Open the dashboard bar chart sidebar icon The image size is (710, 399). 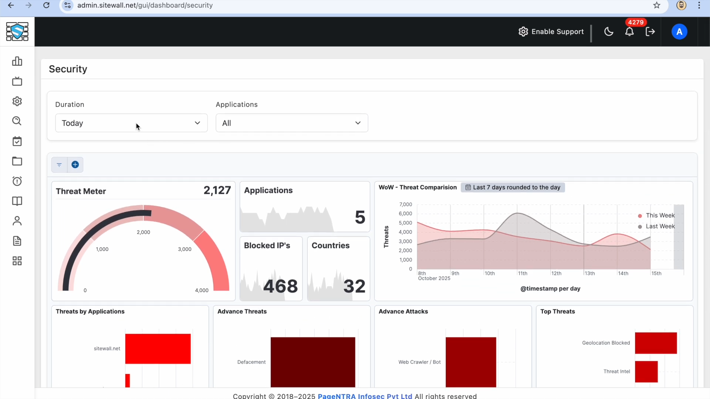(x=17, y=61)
